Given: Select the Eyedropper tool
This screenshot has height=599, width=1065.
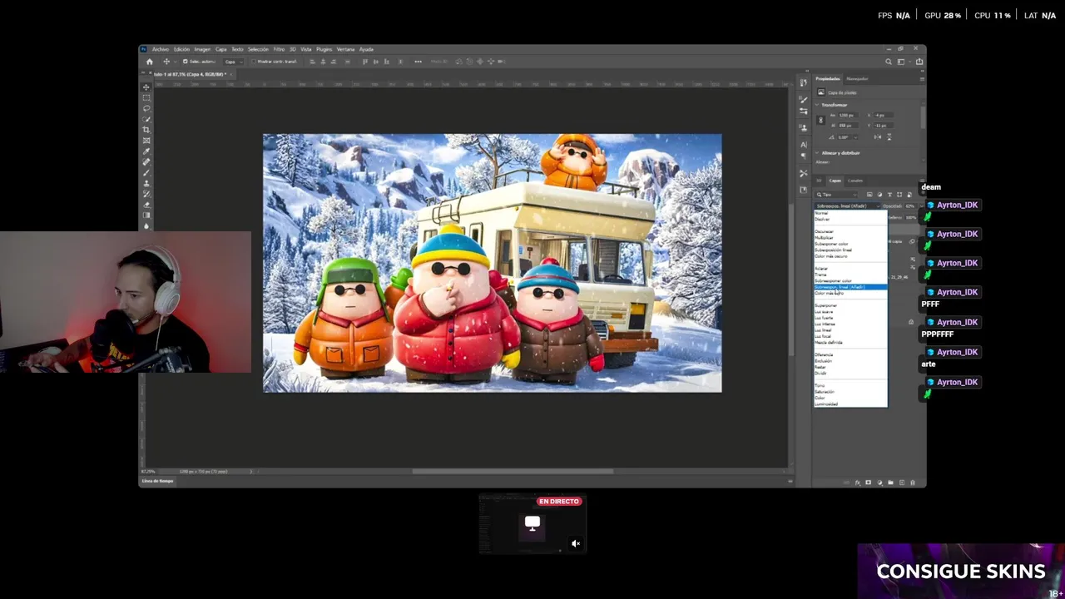Looking at the screenshot, I should click(146, 151).
